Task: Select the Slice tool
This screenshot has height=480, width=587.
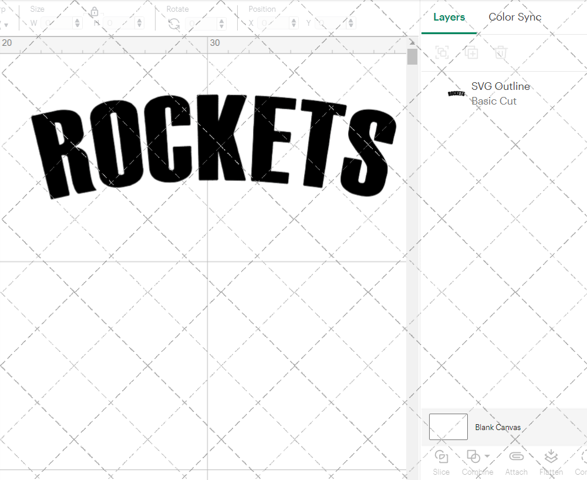Action: pos(441,461)
